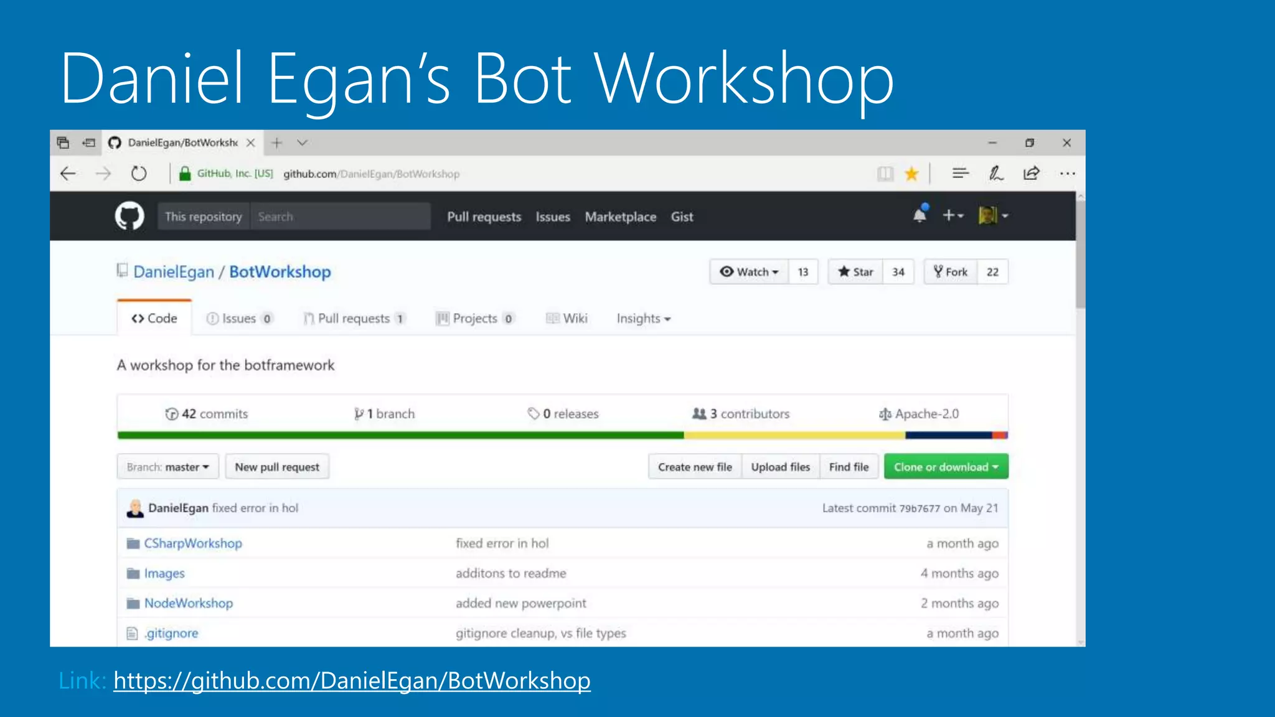Open the Images folder

click(x=164, y=573)
